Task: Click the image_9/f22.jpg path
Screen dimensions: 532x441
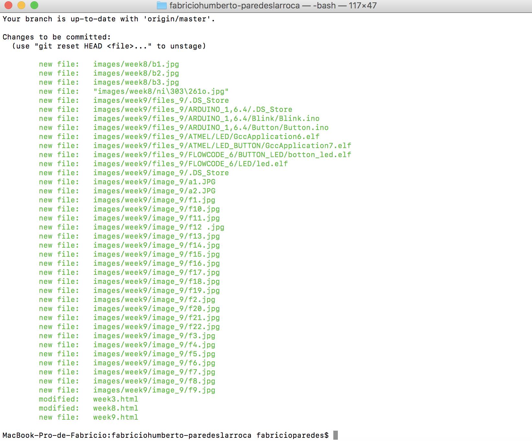Action: pos(157,327)
